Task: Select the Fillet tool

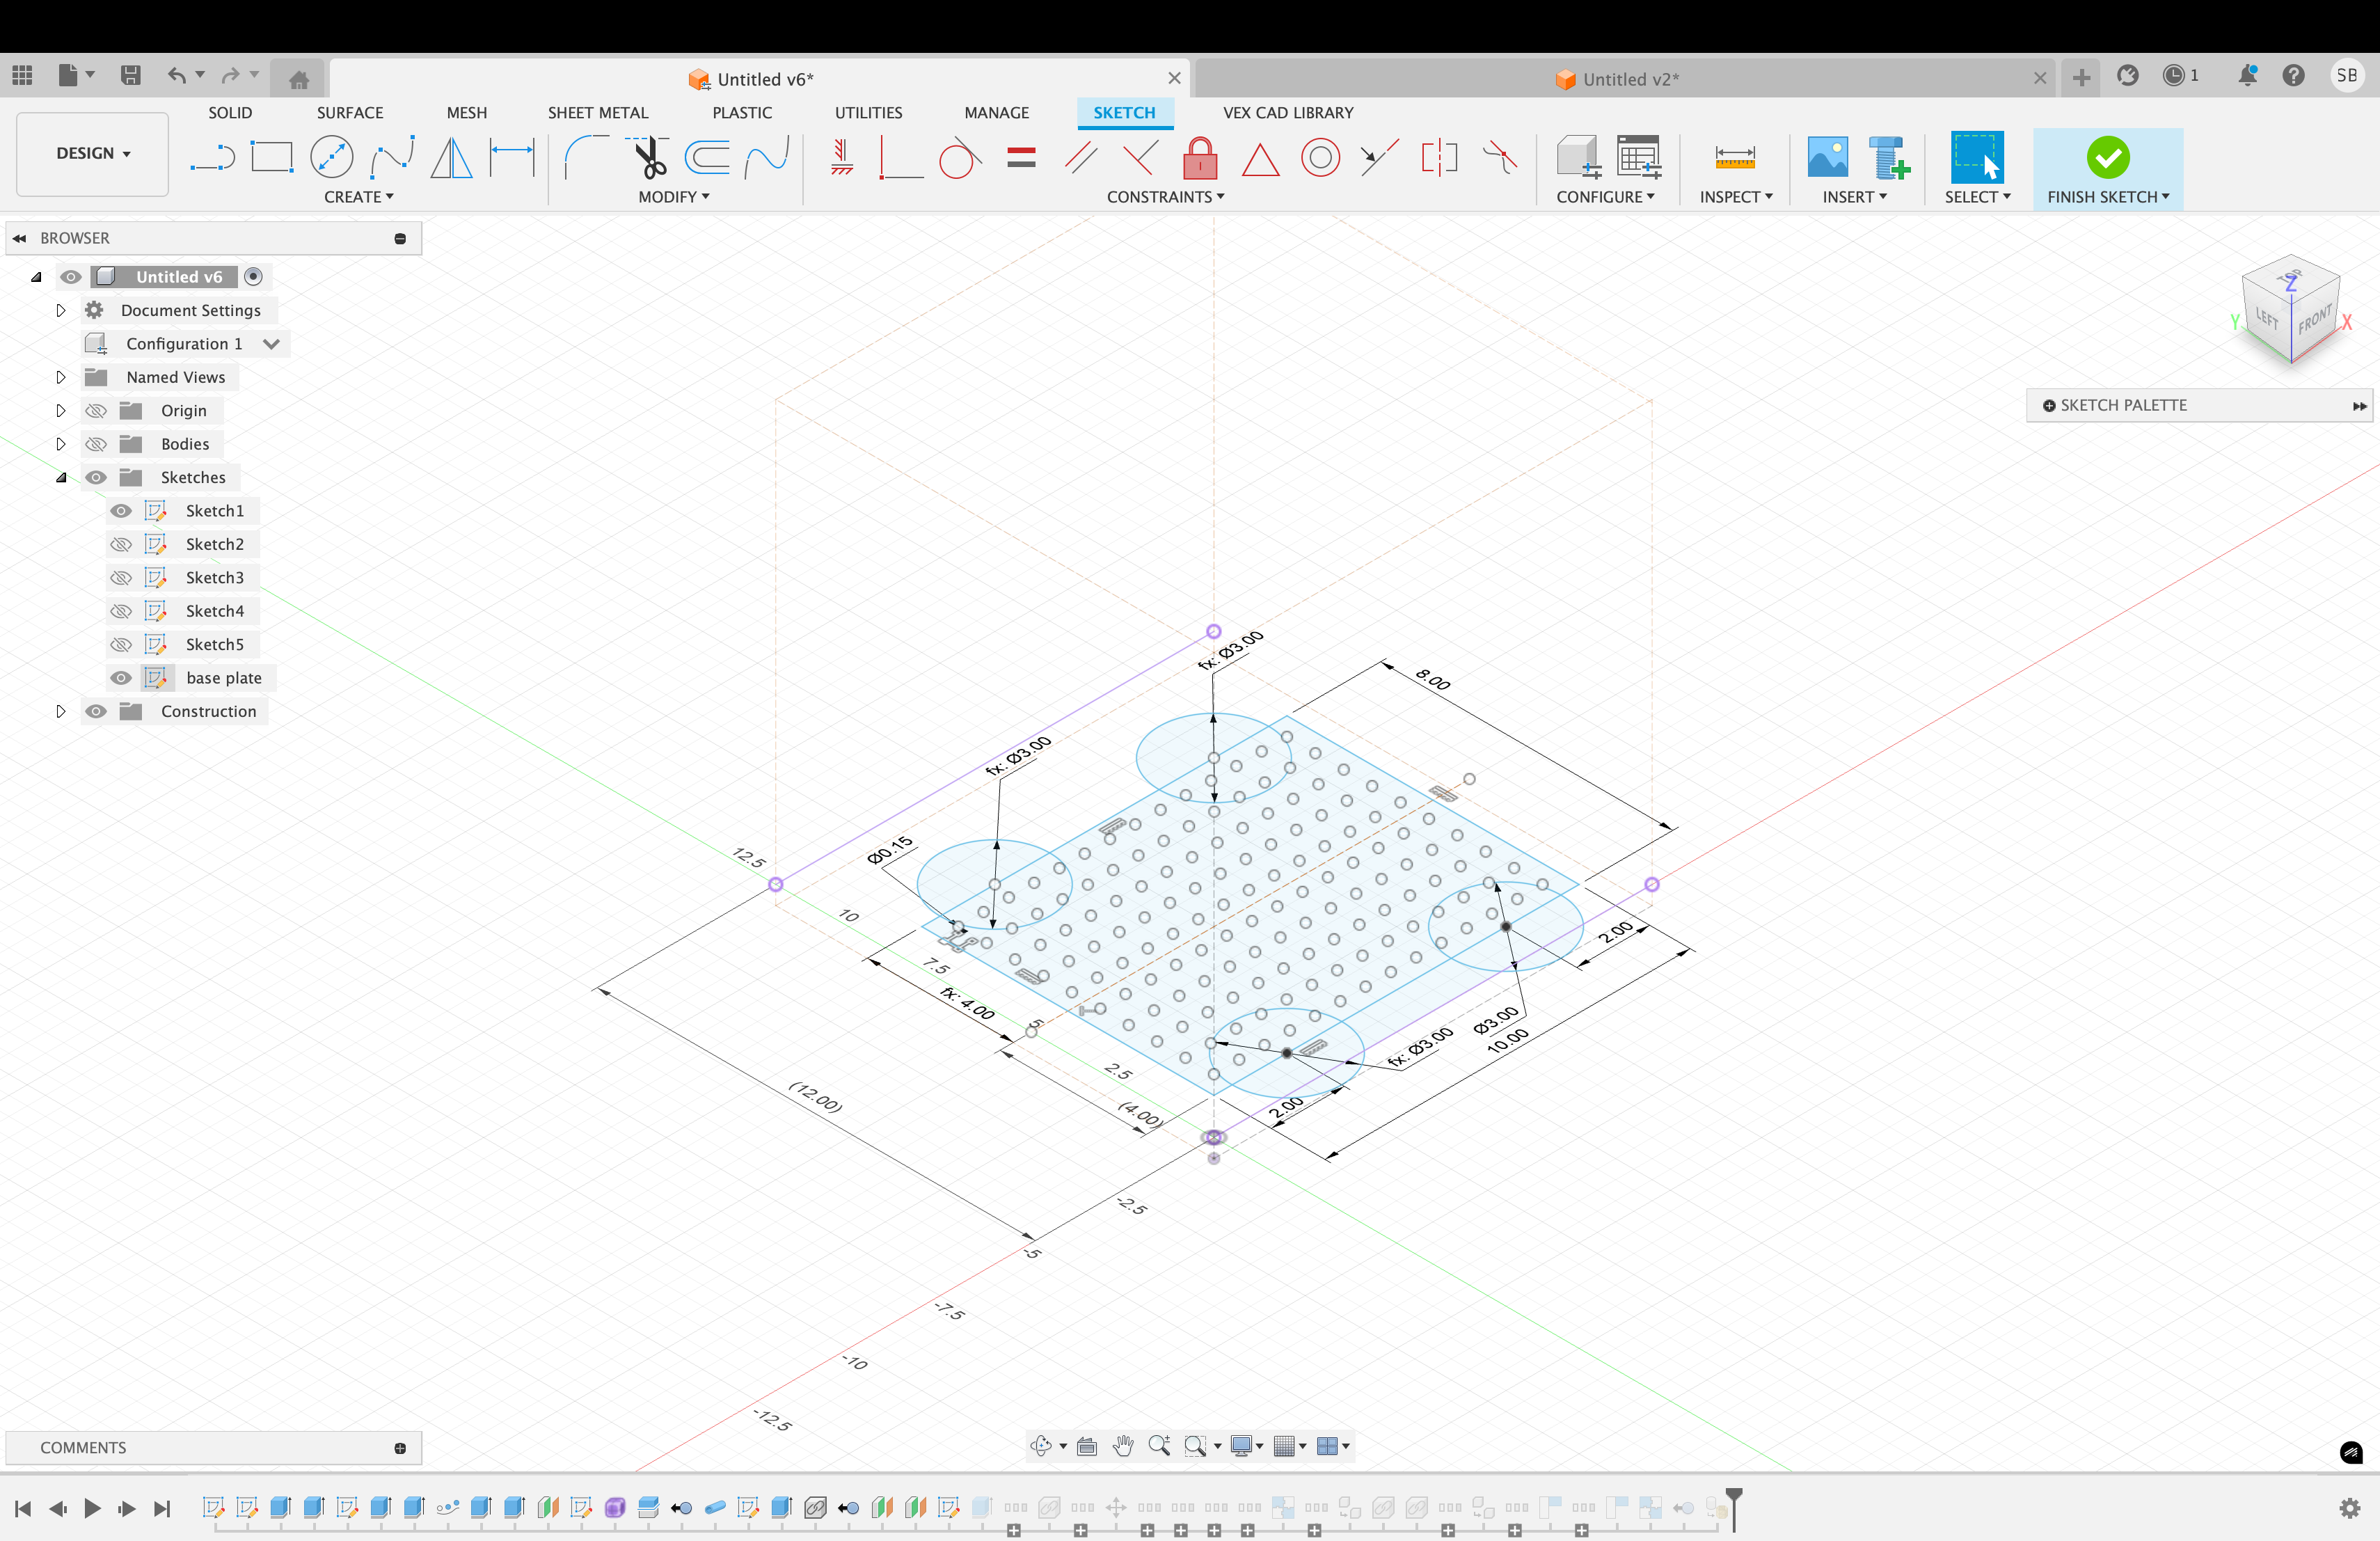Action: pos(587,158)
